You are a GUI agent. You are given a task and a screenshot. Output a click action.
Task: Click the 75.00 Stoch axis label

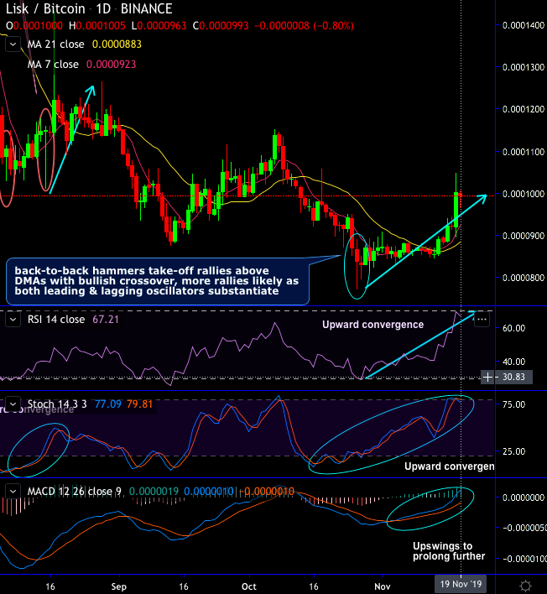[513, 404]
